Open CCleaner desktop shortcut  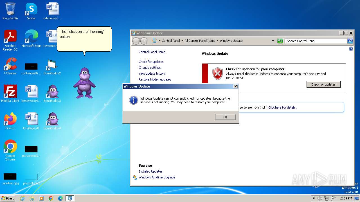tap(10, 66)
